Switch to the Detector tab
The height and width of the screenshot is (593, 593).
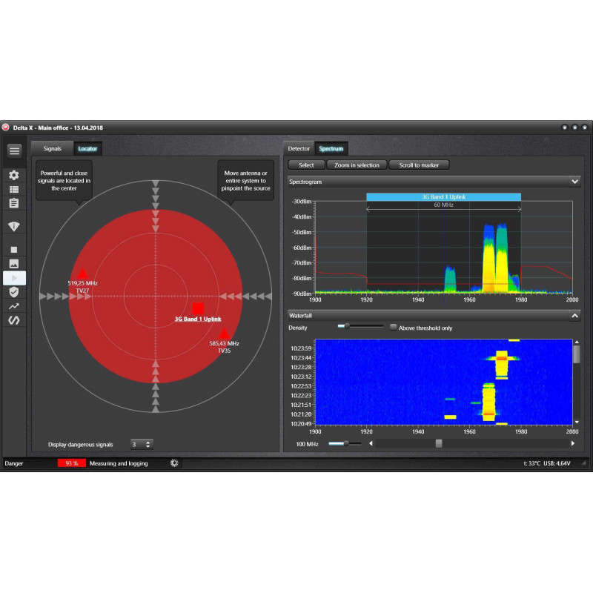click(299, 149)
